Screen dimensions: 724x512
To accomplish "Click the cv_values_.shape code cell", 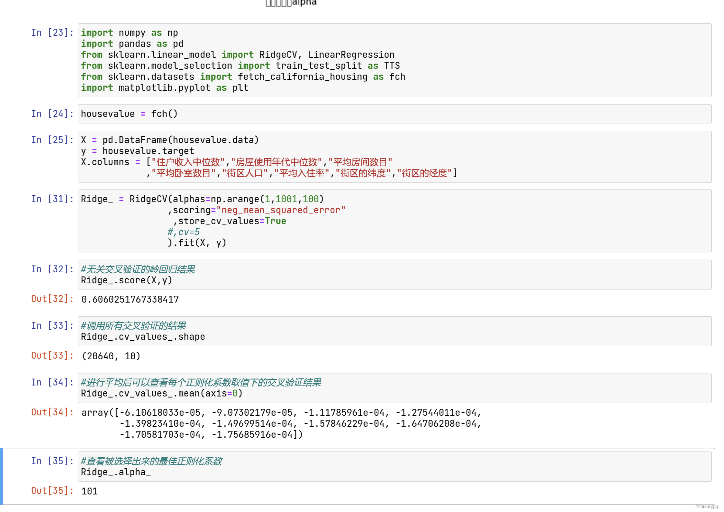I will pos(394,331).
